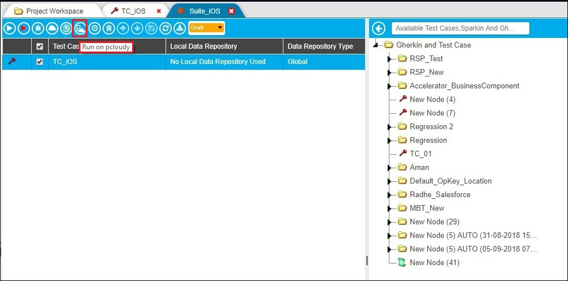Select the New Node (41) tree item
This screenshot has height=281, width=568.
tap(434, 262)
